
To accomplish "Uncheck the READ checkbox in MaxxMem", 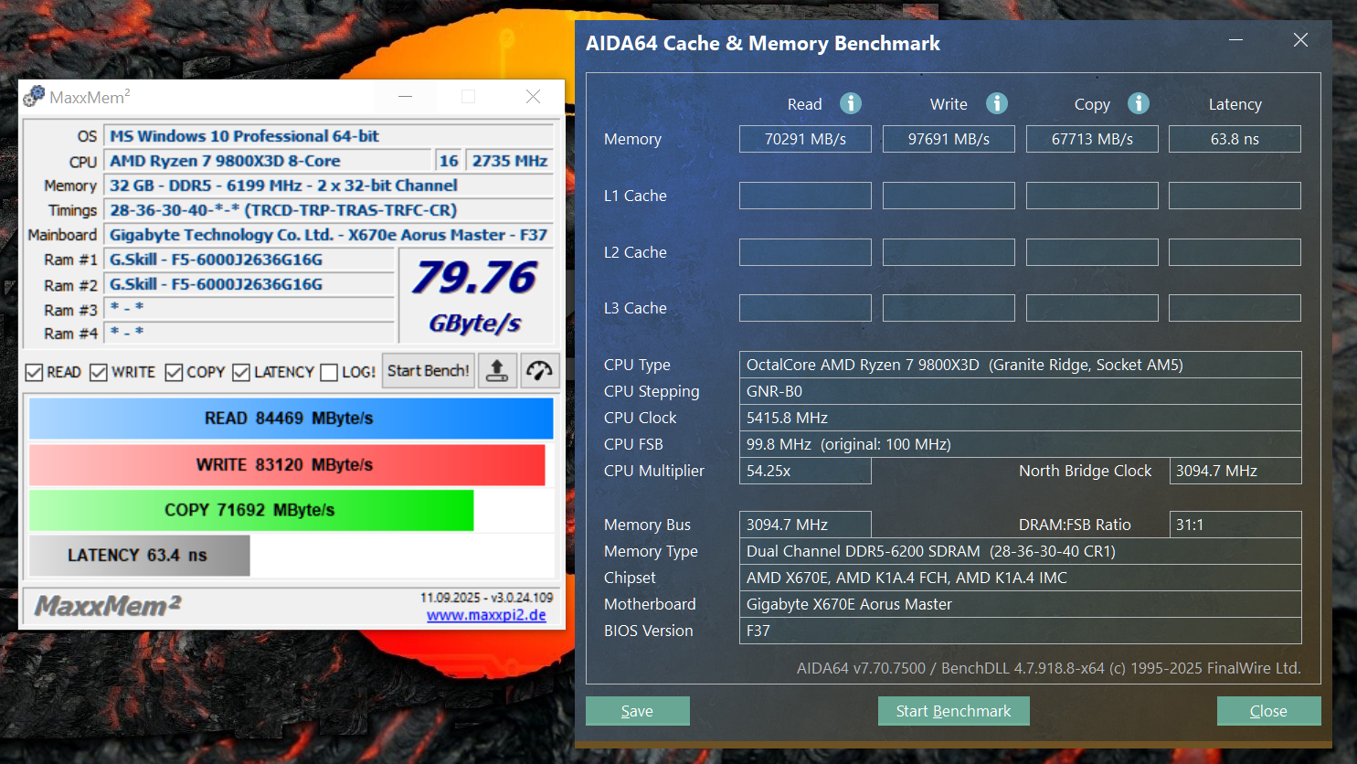I will pos(34,372).
